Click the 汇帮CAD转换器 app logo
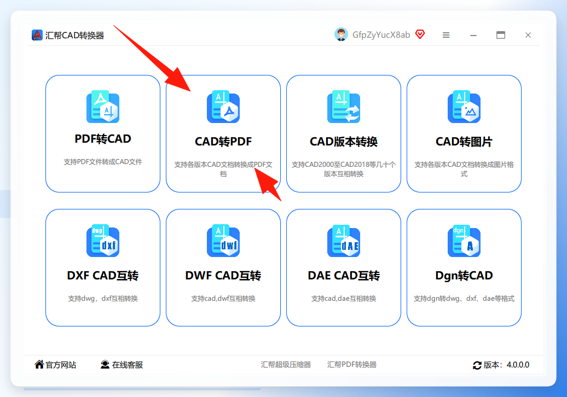This screenshot has height=397, width=567. (37, 35)
